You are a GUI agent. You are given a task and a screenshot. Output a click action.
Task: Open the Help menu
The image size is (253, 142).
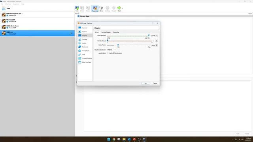(x=23, y=4)
